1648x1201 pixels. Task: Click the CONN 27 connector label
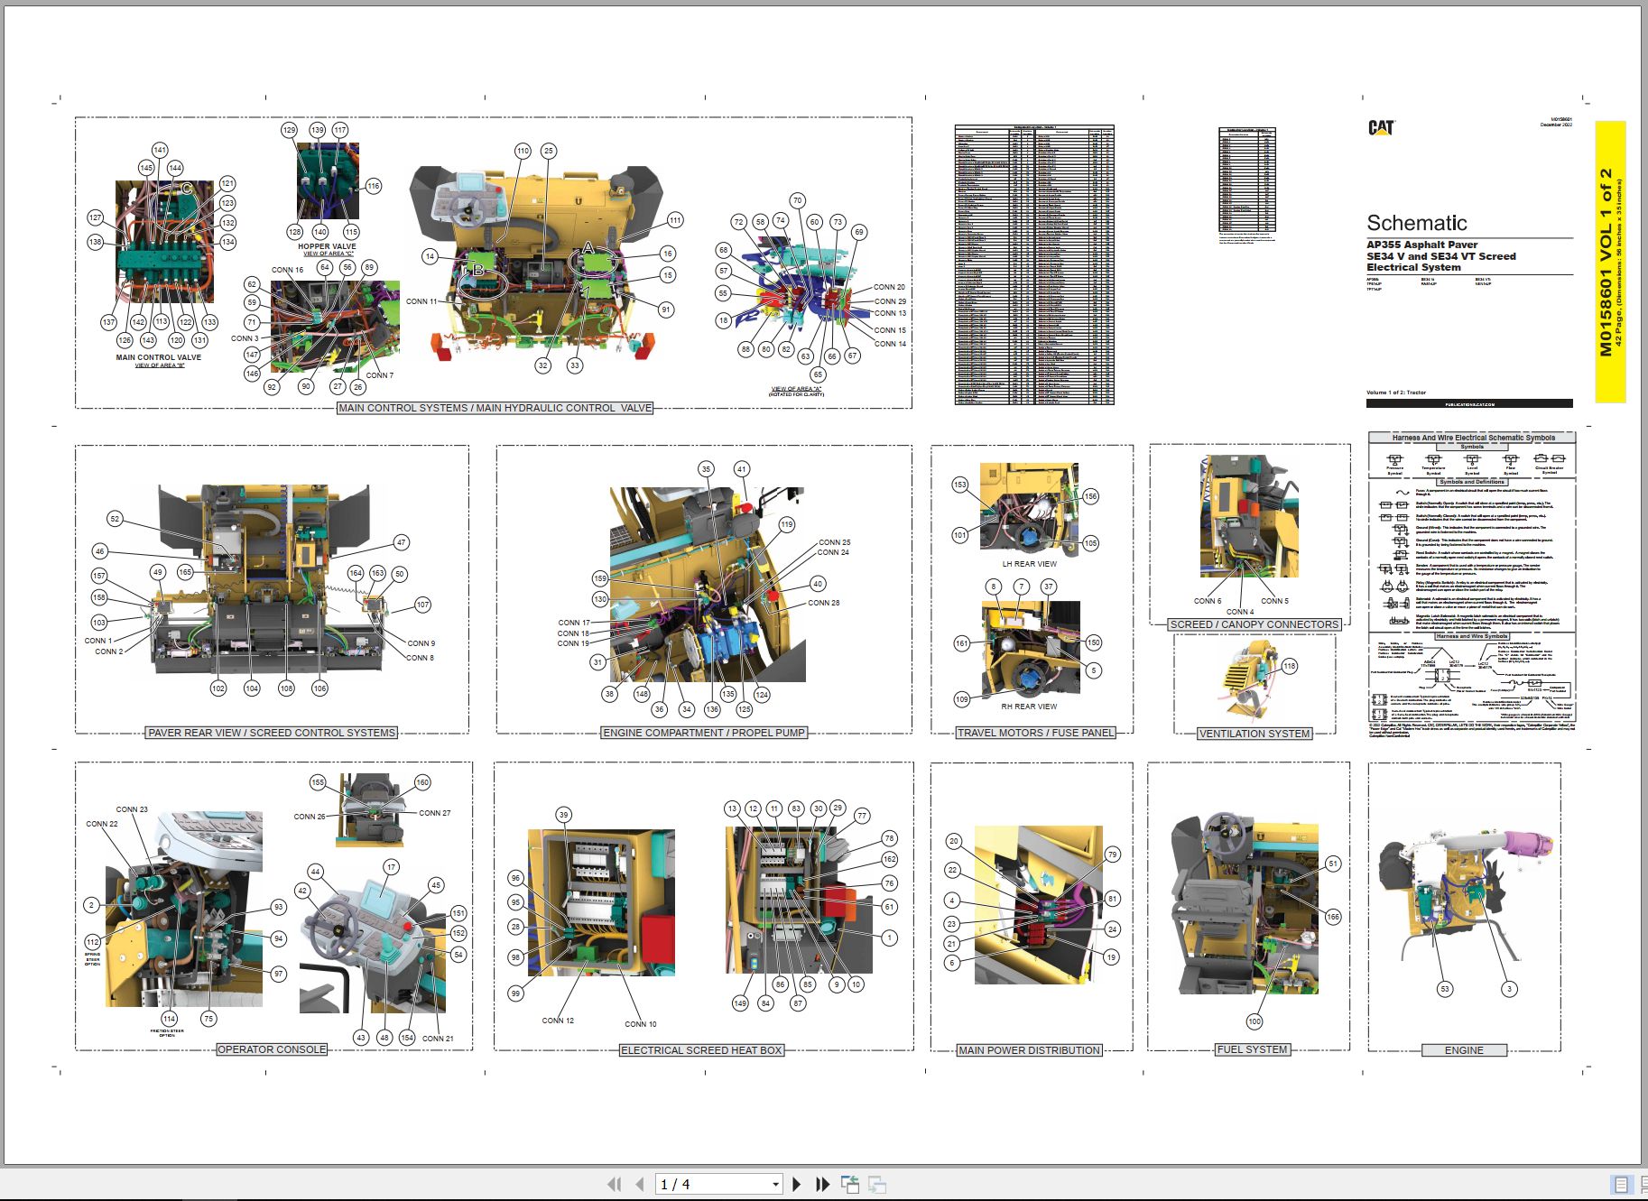pyautogui.click(x=435, y=813)
